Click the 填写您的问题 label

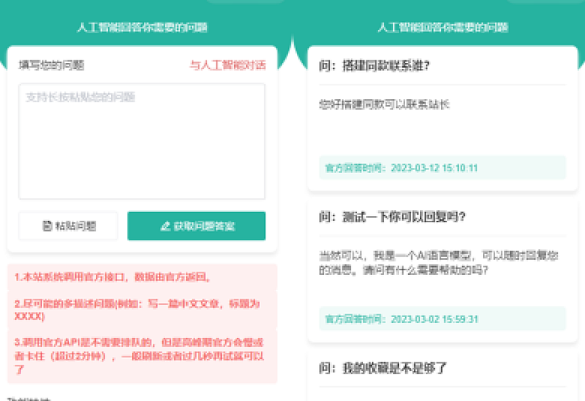[x=51, y=65]
